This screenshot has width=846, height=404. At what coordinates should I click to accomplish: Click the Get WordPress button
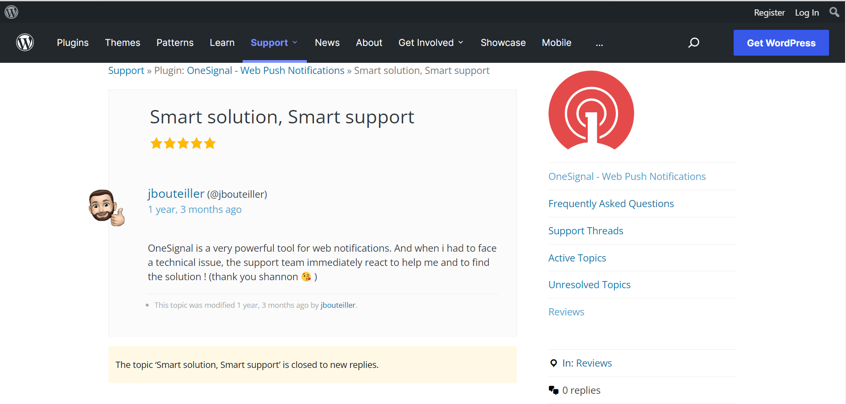[781, 43]
